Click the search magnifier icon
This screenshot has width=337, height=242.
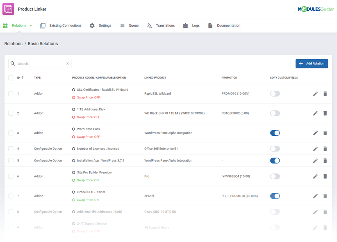[13, 64]
